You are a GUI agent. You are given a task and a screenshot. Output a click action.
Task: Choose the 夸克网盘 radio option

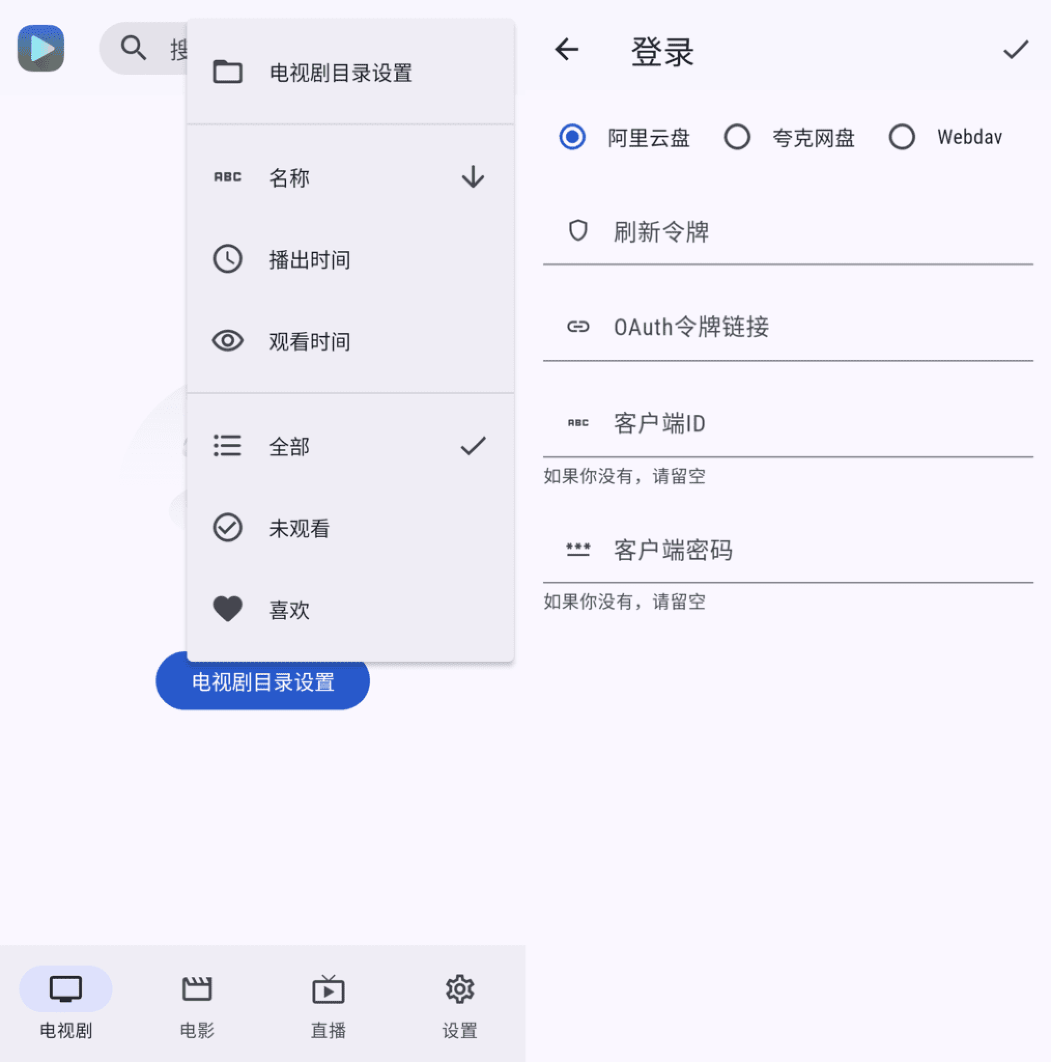[x=737, y=137]
